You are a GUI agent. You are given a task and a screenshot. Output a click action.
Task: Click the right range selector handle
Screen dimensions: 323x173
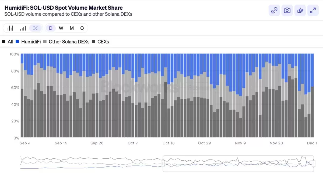click(x=314, y=163)
